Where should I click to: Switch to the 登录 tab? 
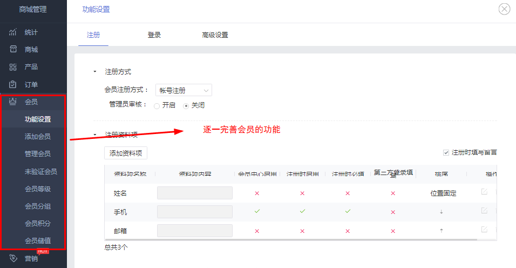(x=154, y=35)
